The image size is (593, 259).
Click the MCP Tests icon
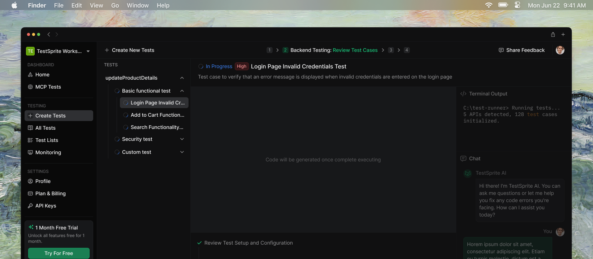30,87
